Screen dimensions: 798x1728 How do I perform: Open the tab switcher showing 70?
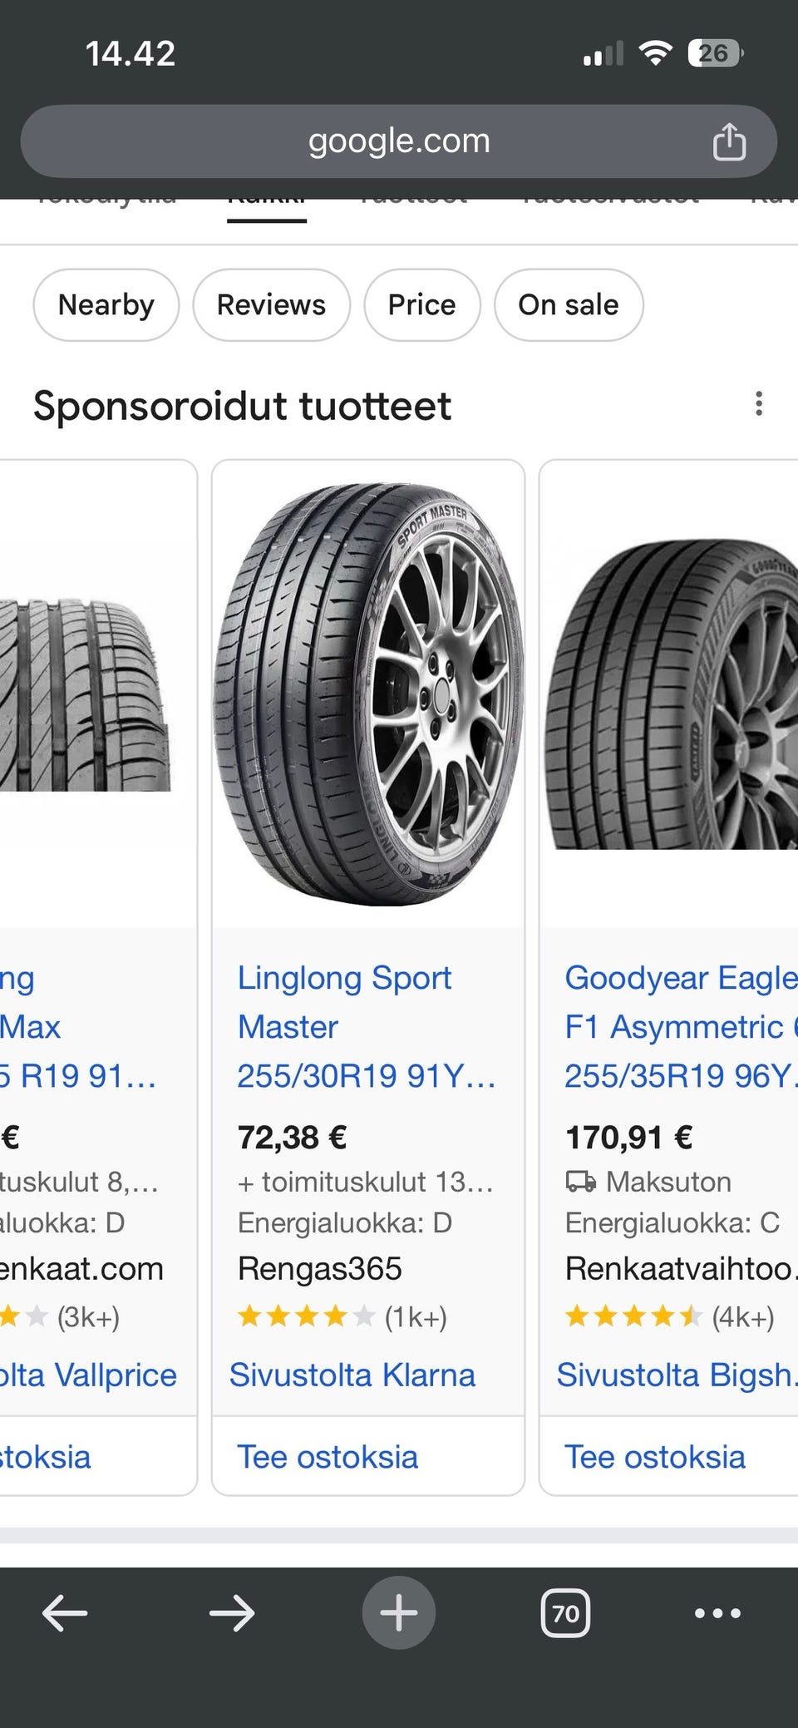pyautogui.click(x=565, y=1614)
